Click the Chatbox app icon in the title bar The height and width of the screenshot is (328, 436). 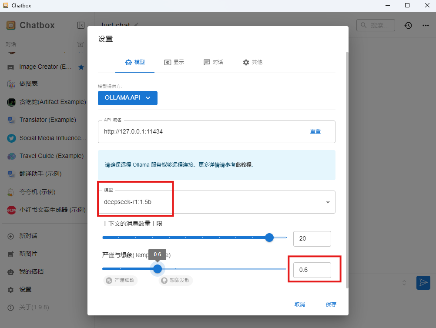coord(6,5)
